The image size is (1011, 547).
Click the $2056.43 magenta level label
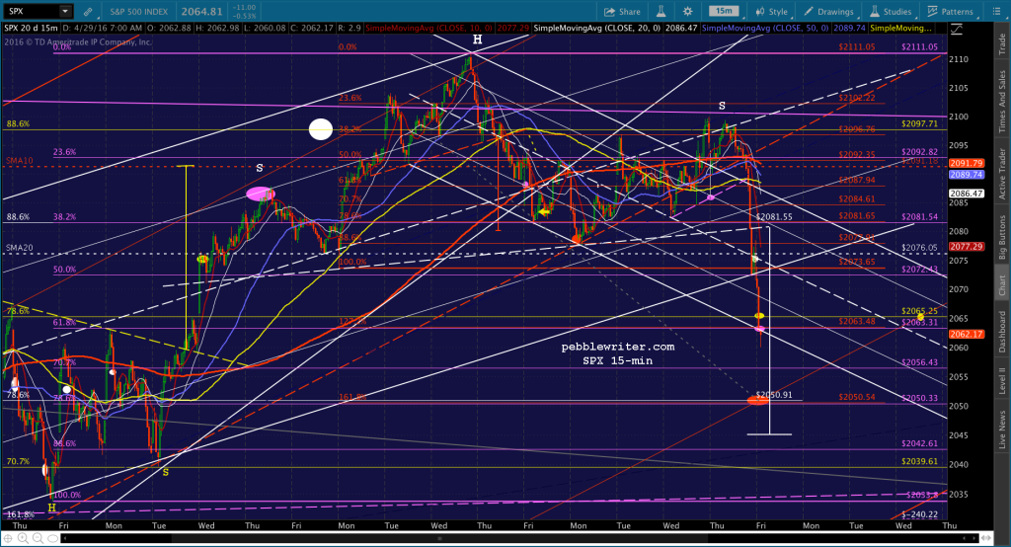point(919,362)
